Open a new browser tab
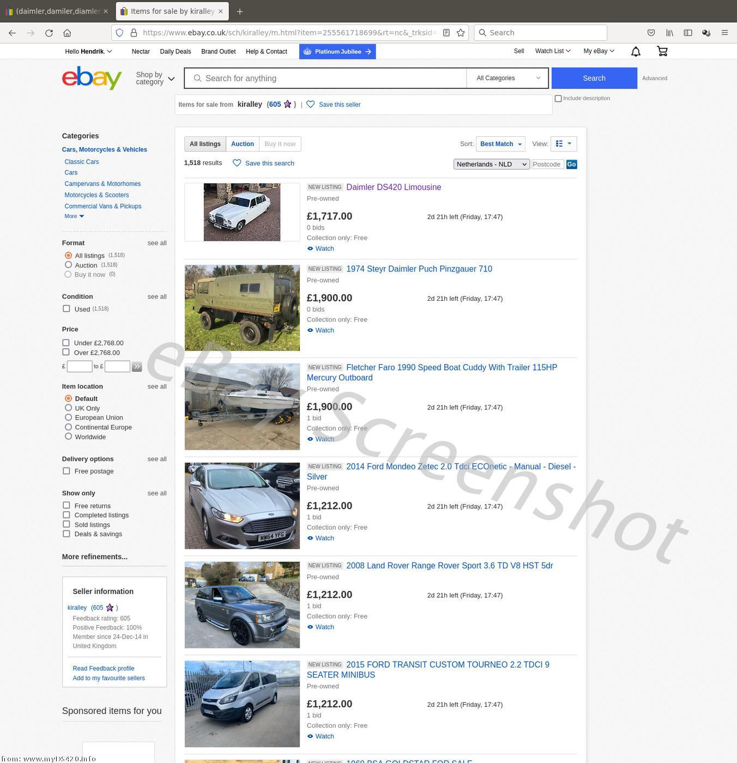 tap(240, 11)
